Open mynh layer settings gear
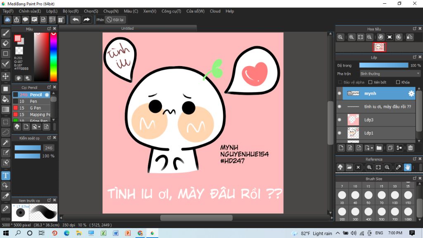 tap(411, 93)
